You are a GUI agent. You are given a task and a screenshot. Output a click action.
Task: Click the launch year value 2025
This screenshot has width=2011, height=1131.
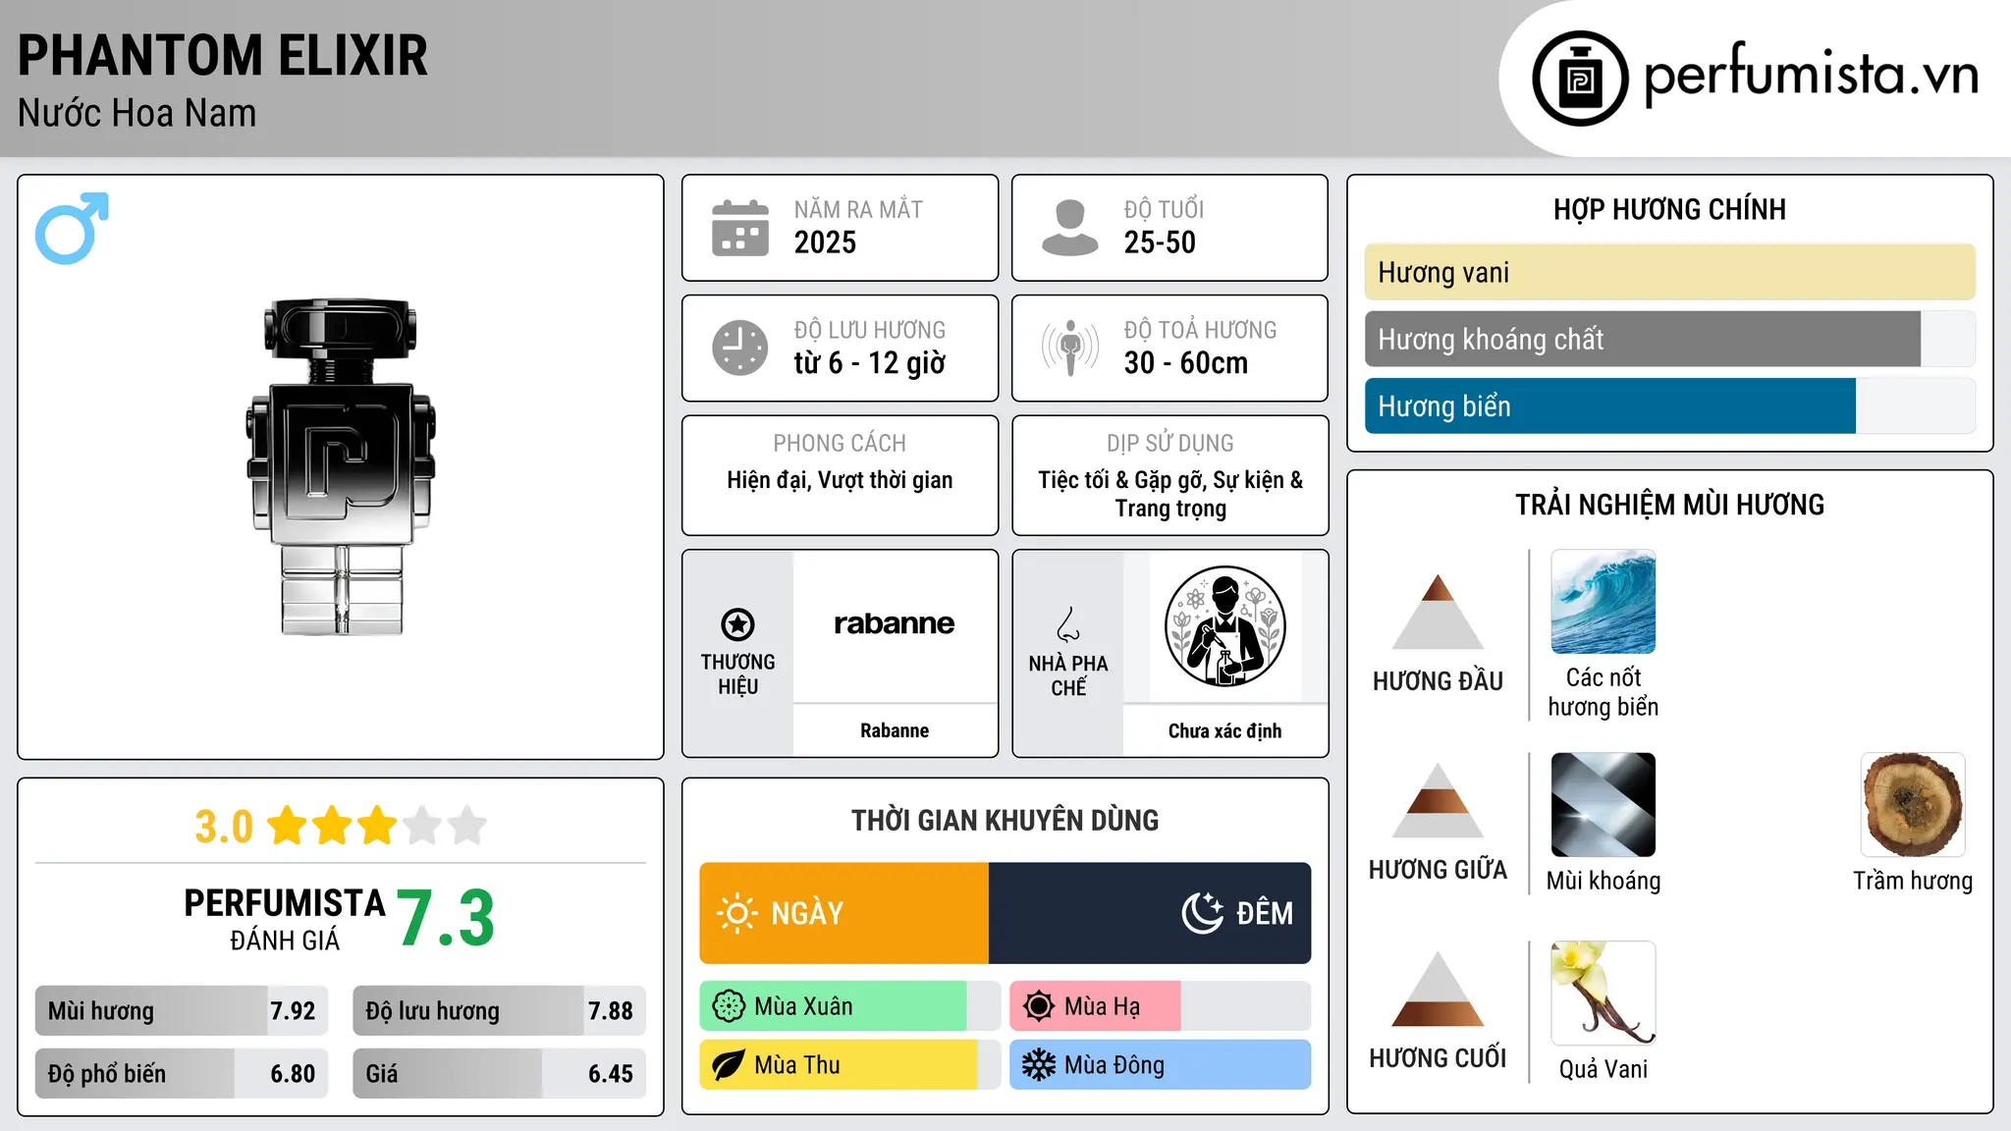(x=825, y=242)
